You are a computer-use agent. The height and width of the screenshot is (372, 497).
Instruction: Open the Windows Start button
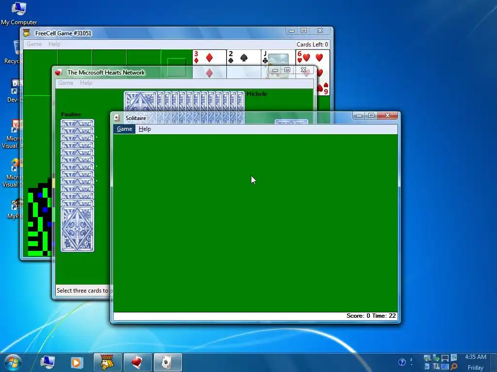[x=12, y=362]
